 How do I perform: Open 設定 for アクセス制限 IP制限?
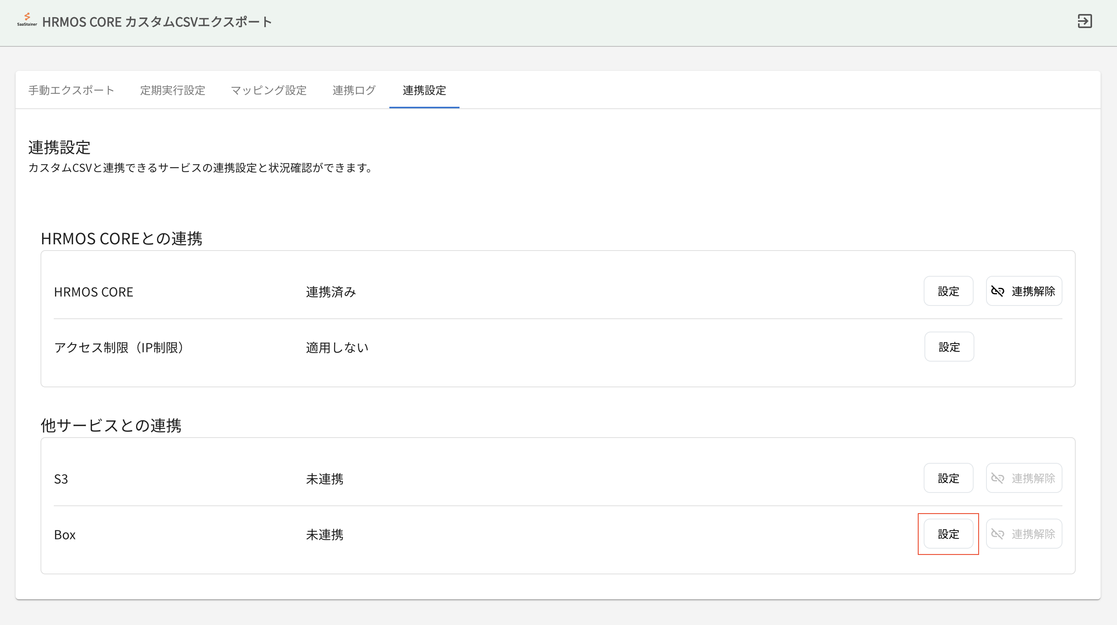click(949, 347)
